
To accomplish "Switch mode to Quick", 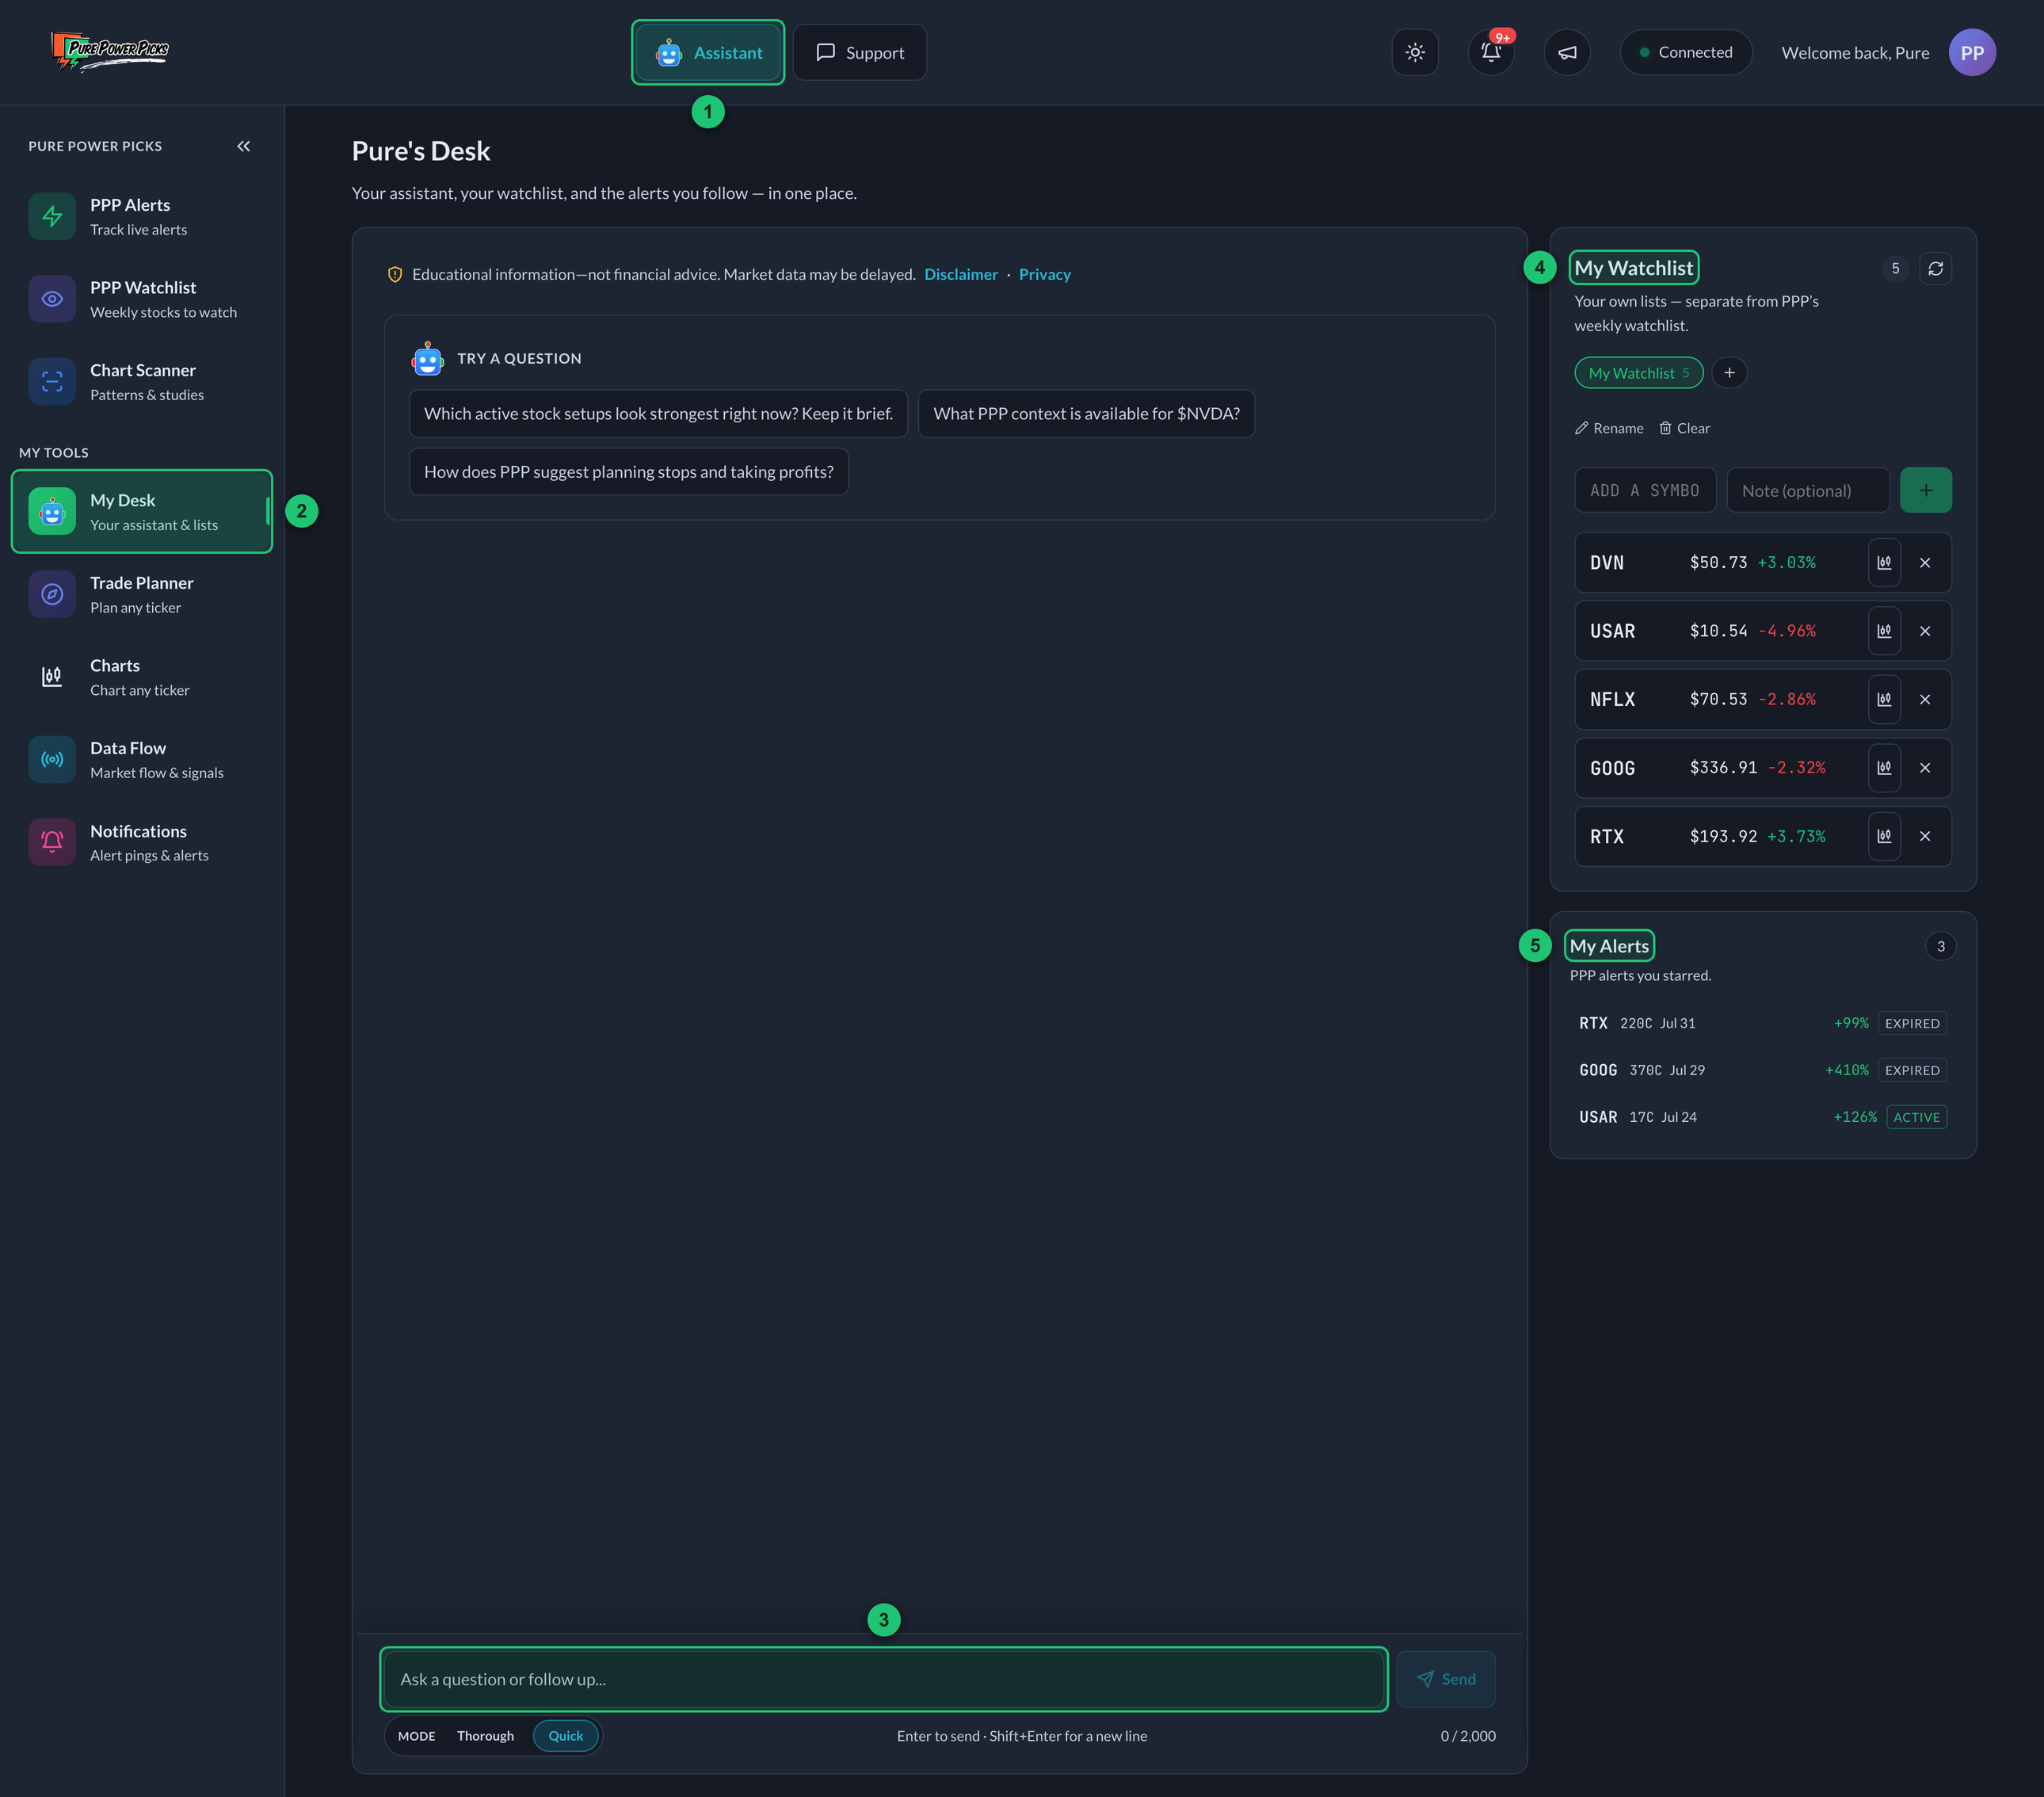I will (565, 1735).
